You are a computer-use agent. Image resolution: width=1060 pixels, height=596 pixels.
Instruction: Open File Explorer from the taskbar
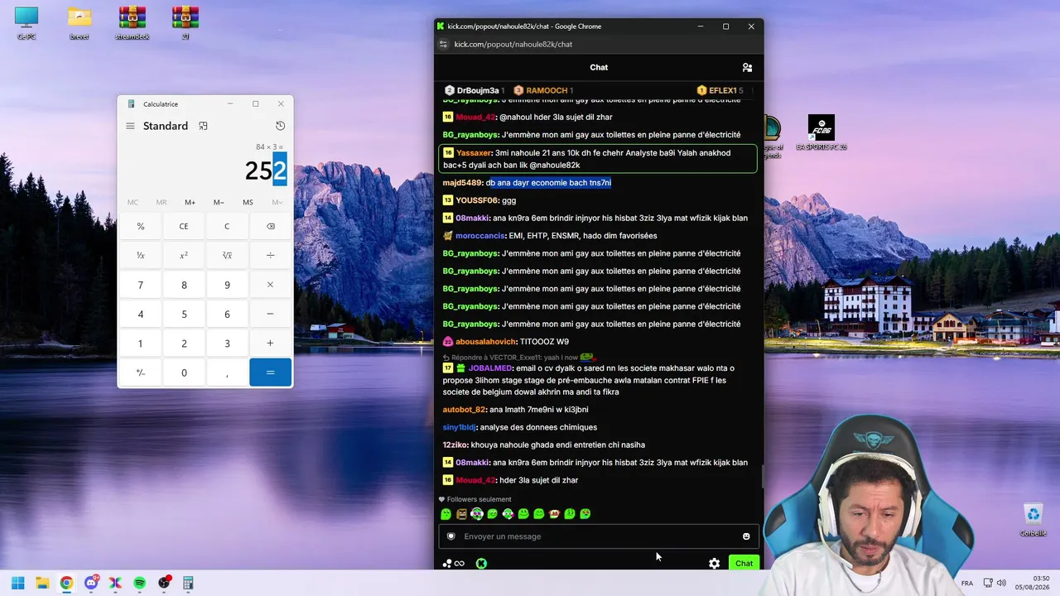point(42,583)
